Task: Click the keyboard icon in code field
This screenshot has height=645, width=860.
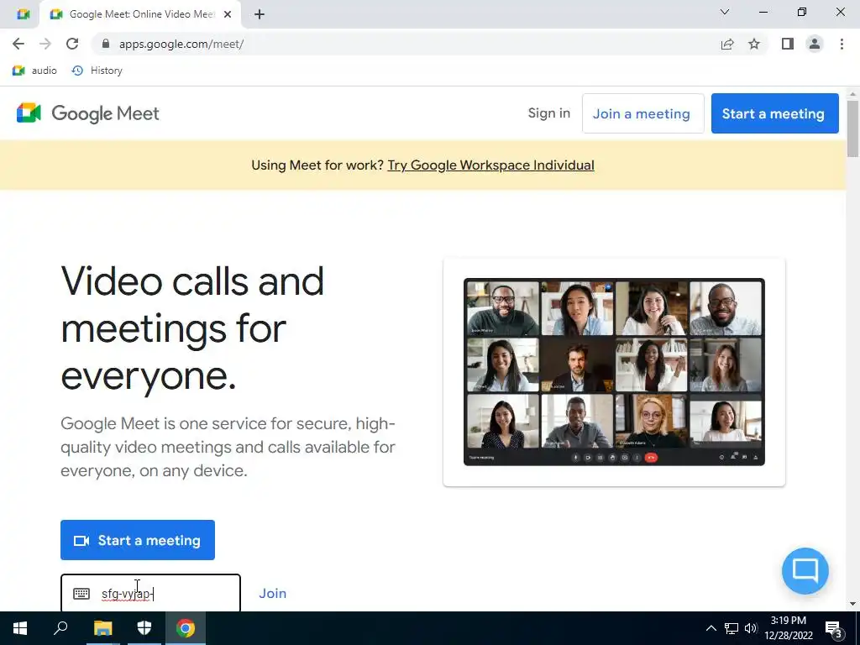Action: pyautogui.click(x=81, y=594)
